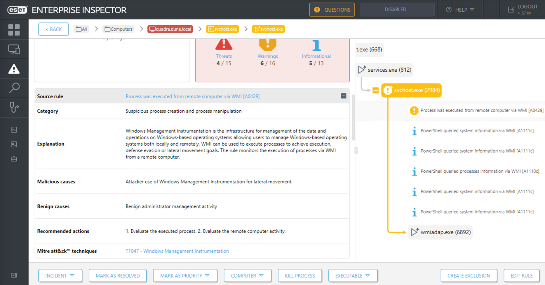Image resolution: width=545 pixels, height=285 pixels.
Task: Go to the Computers breadcrumb
Action: click(x=119, y=29)
